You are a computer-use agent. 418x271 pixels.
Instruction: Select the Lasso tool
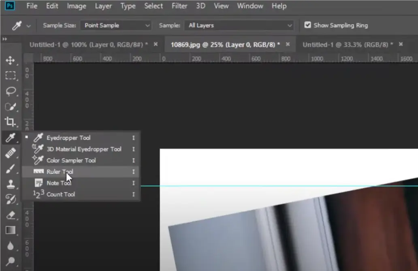tap(11, 91)
